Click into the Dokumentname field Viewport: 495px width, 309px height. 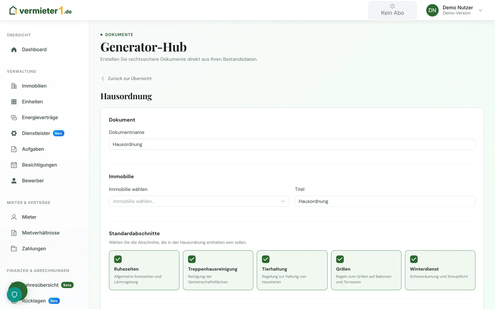click(292, 144)
